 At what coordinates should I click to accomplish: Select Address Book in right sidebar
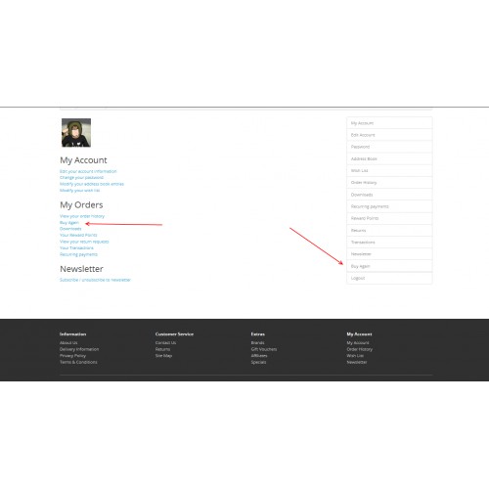pyautogui.click(x=389, y=158)
